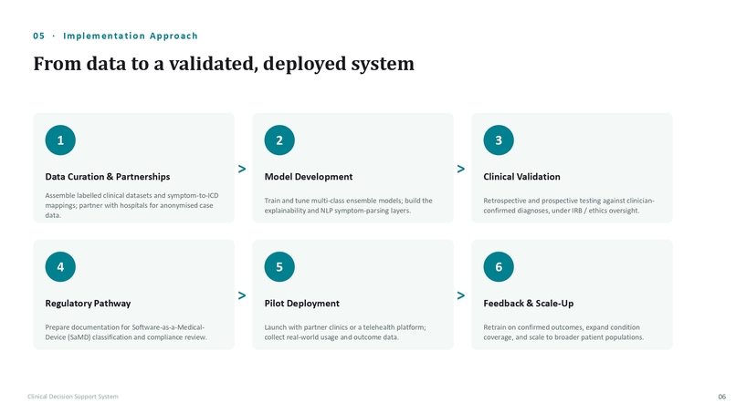This screenshot has width=736, height=413.
Task: Select the '05 · Implementation Approach' section label
Action: [115, 36]
